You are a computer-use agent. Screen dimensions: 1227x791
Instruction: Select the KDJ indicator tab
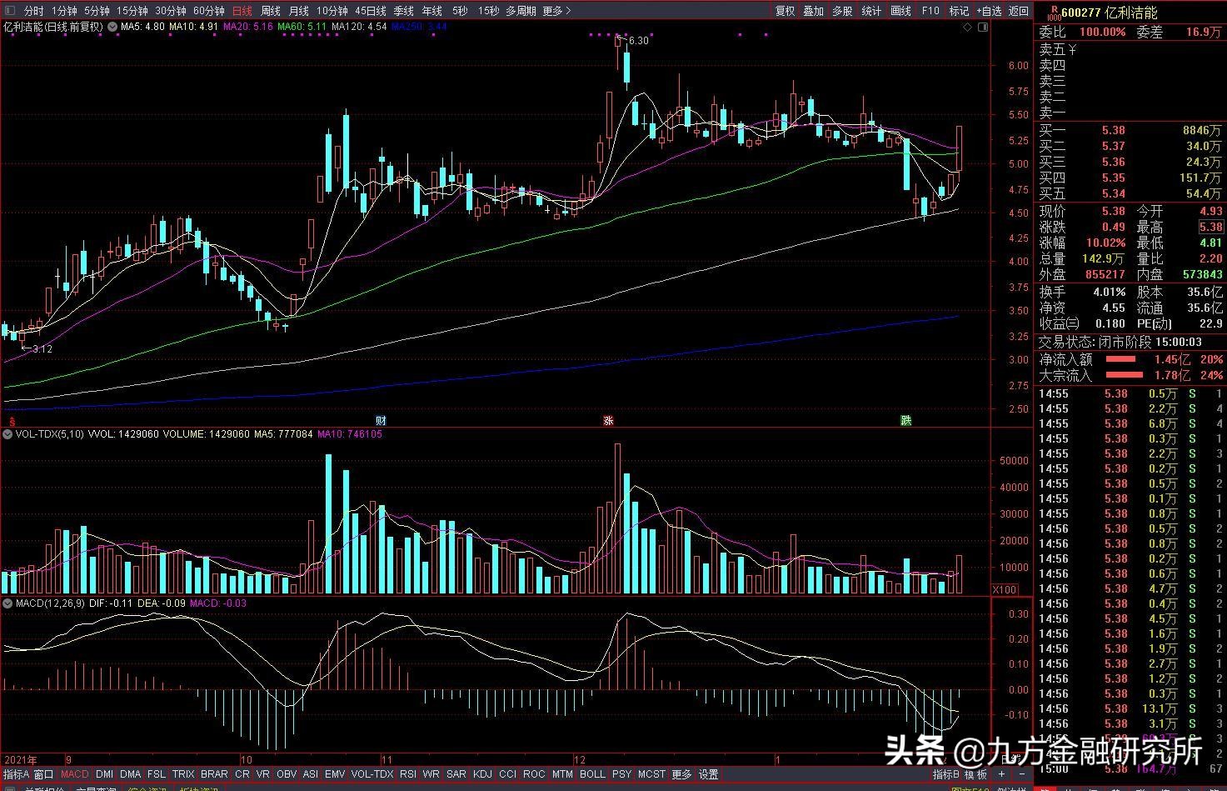[x=482, y=774]
